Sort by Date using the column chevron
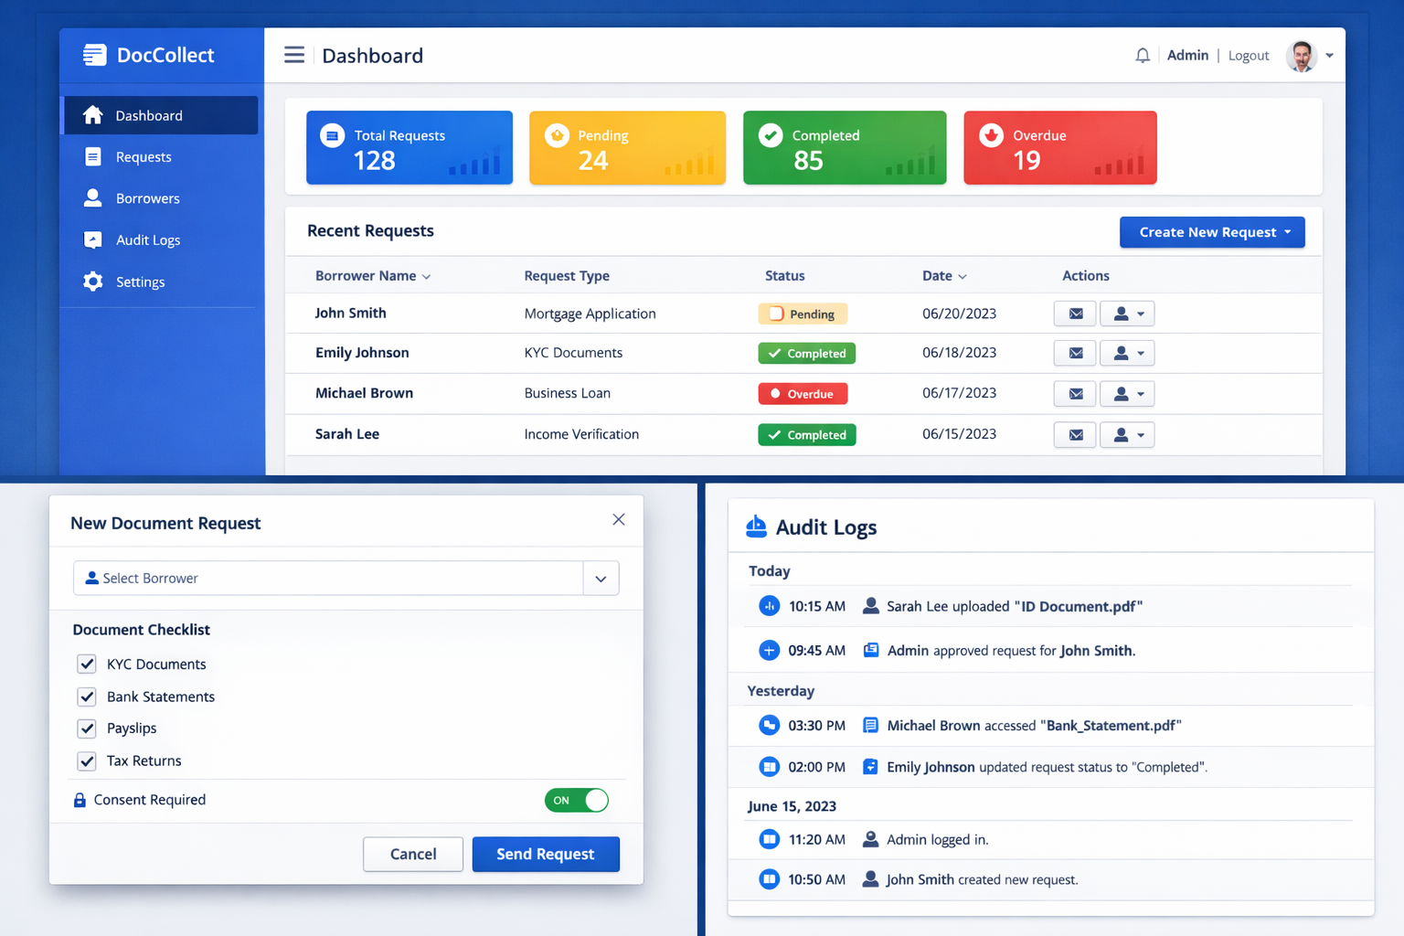 tap(963, 276)
